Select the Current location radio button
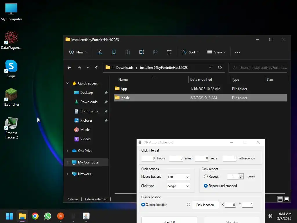Viewport: 297px width, 223px height. pyautogui.click(x=143, y=205)
